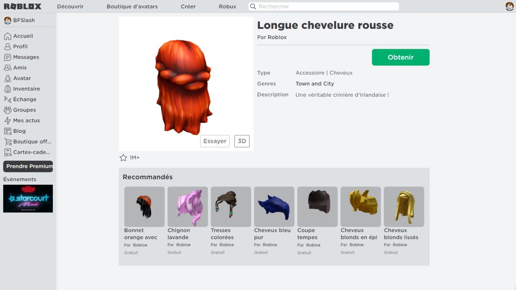Open the Roblox creator link under the title
The image size is (516, 290).
278,37
